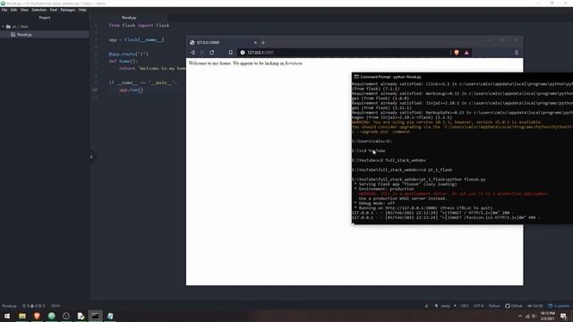
Task: Click the site info icon in address bar
Action: (x=243, y=53)
